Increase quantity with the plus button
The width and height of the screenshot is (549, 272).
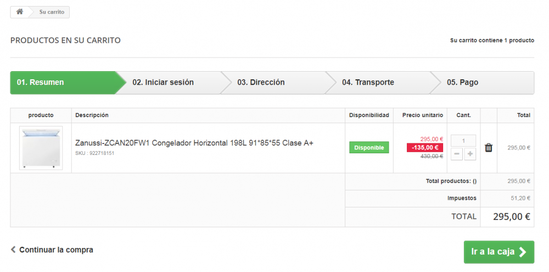pos(470,154)
